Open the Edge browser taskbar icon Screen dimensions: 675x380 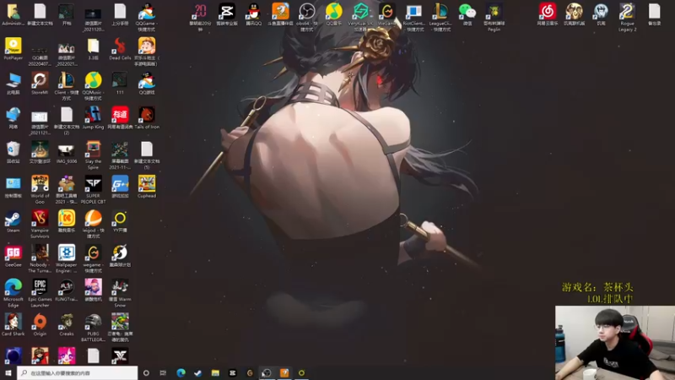181,373
